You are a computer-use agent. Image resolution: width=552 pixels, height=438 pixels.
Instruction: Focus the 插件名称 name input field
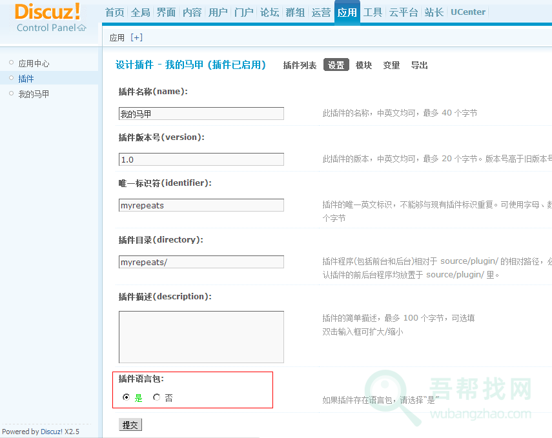[x=201, y=114]
